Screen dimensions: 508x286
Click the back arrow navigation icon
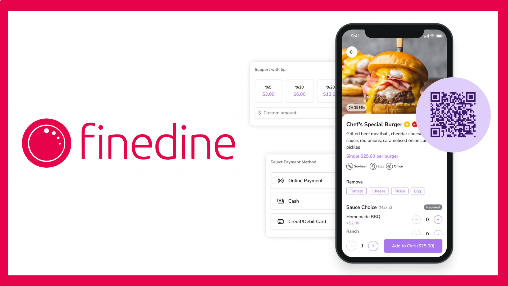(x=352, y=52)
